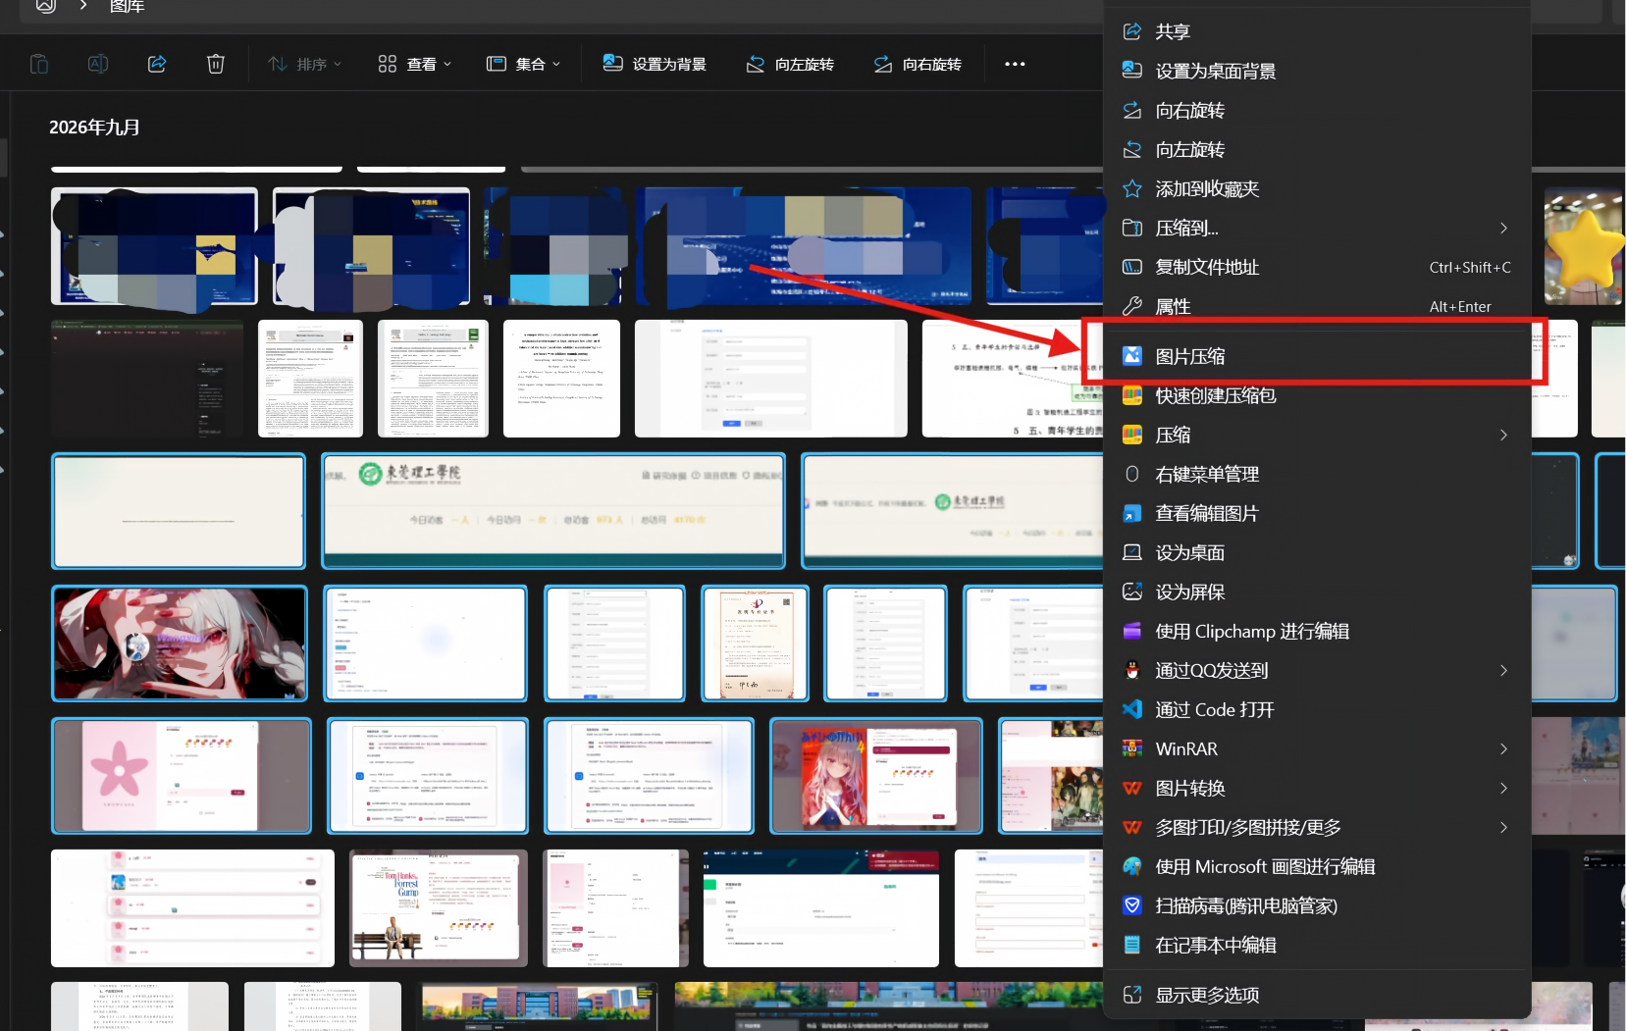Click the 设为桌面 icon
The width and height of the screenshot is (1626, 1031).
click(x=1132, y=552)
